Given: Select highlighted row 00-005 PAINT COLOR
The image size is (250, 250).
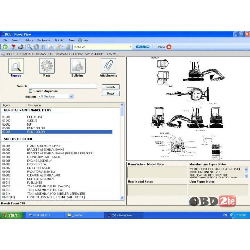Looking at the screenshot, I should [57, 132].
